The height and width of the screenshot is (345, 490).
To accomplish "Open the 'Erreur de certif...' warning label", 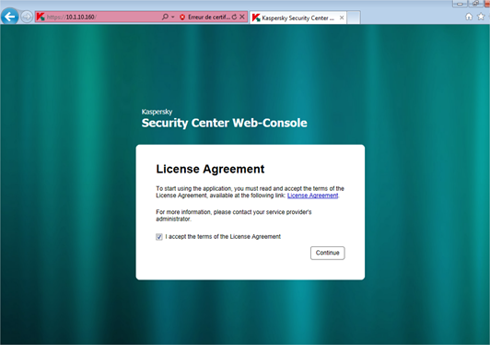I will point(209,18).
